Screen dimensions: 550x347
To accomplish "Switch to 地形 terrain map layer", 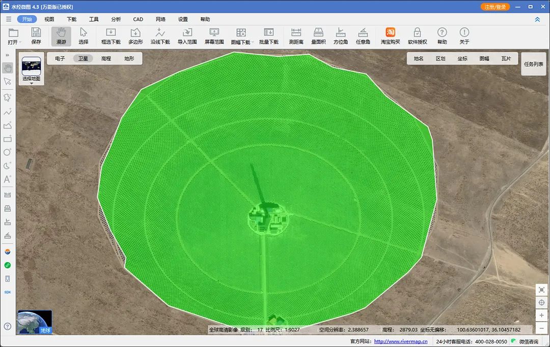I will tap(129, 58).
